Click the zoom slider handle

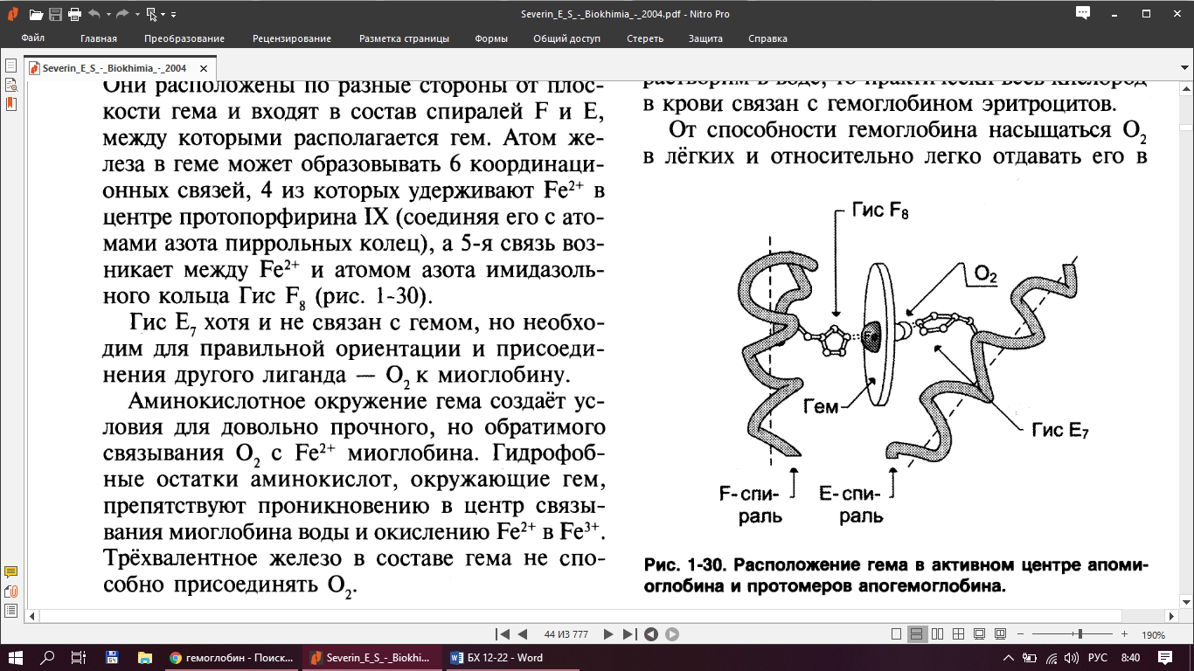tap(1081, 634)
